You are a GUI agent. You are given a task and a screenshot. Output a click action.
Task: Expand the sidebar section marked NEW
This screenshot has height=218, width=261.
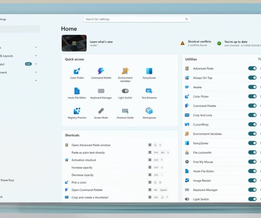click(x=36, y=64)
